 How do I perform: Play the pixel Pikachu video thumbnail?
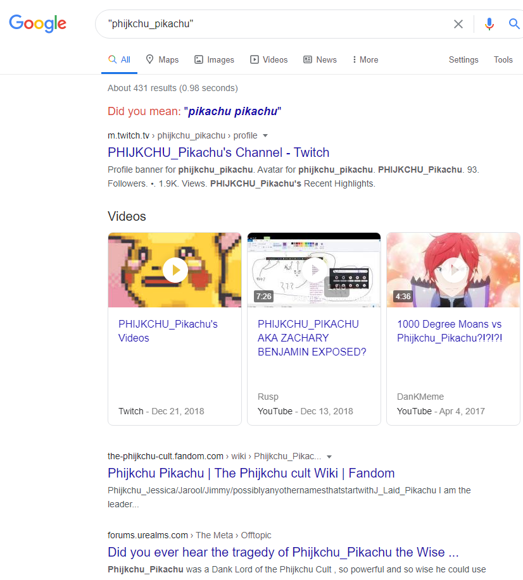(x=175, y=270)
